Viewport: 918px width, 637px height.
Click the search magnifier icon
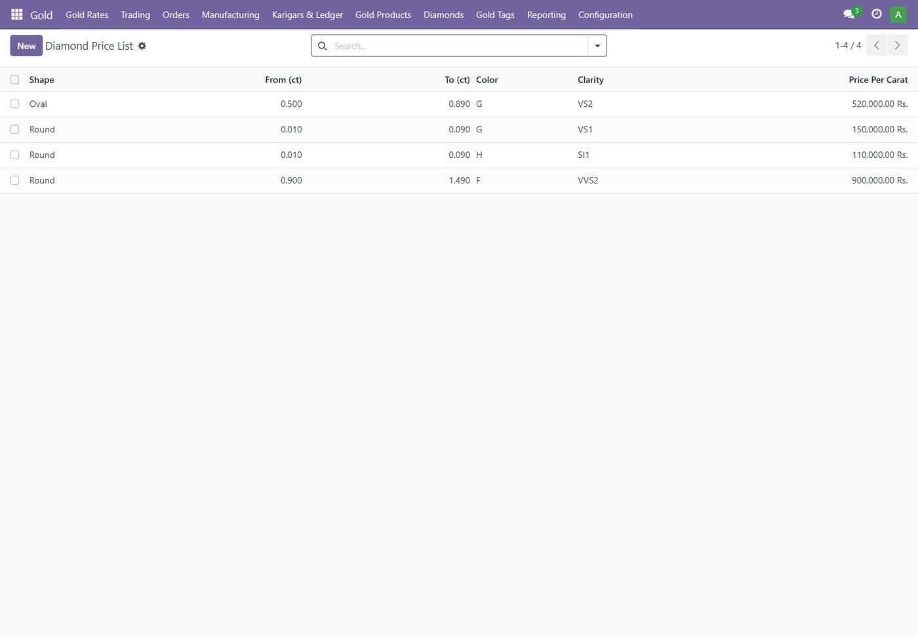coord(323,46)
